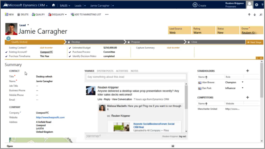Click the process flag icon
Viewport: 265px width, 149px height.
[9, 38]
